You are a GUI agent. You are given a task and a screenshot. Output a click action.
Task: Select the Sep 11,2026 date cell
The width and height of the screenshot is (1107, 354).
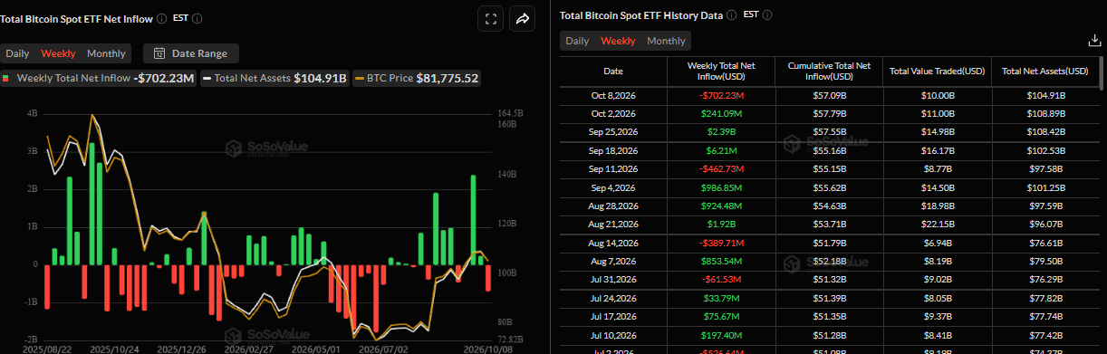tap(613, 168)
